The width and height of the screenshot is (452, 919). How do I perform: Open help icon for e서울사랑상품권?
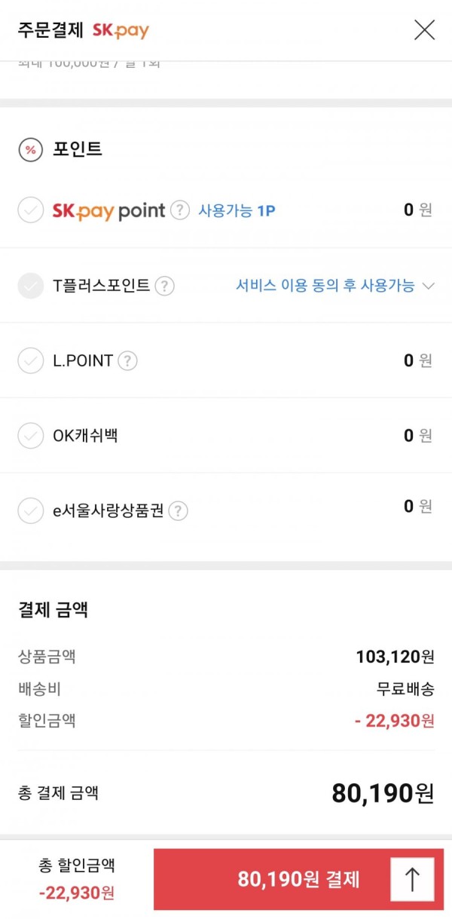(x=177, y=511)
